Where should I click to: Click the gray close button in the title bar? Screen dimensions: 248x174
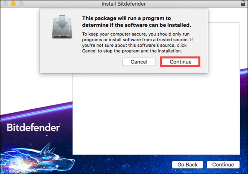pos(5,3)
